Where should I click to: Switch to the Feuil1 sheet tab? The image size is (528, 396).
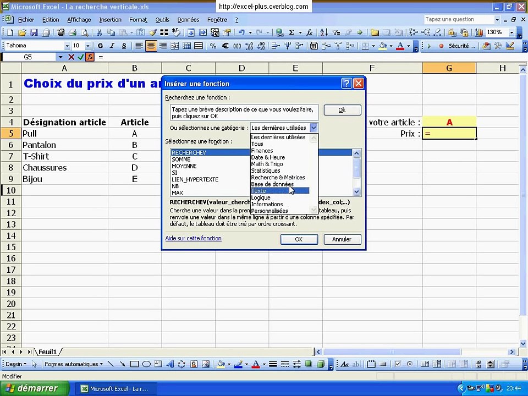47,352
